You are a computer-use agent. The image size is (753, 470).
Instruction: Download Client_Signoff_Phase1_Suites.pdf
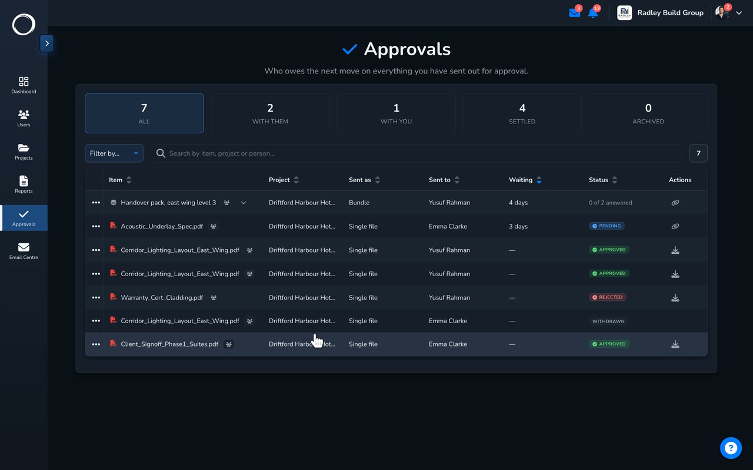[675, 344]
